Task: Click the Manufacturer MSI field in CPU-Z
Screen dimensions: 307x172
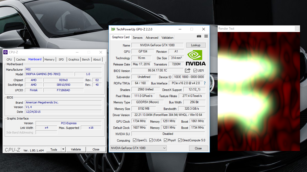Action: tap(63, 69)
